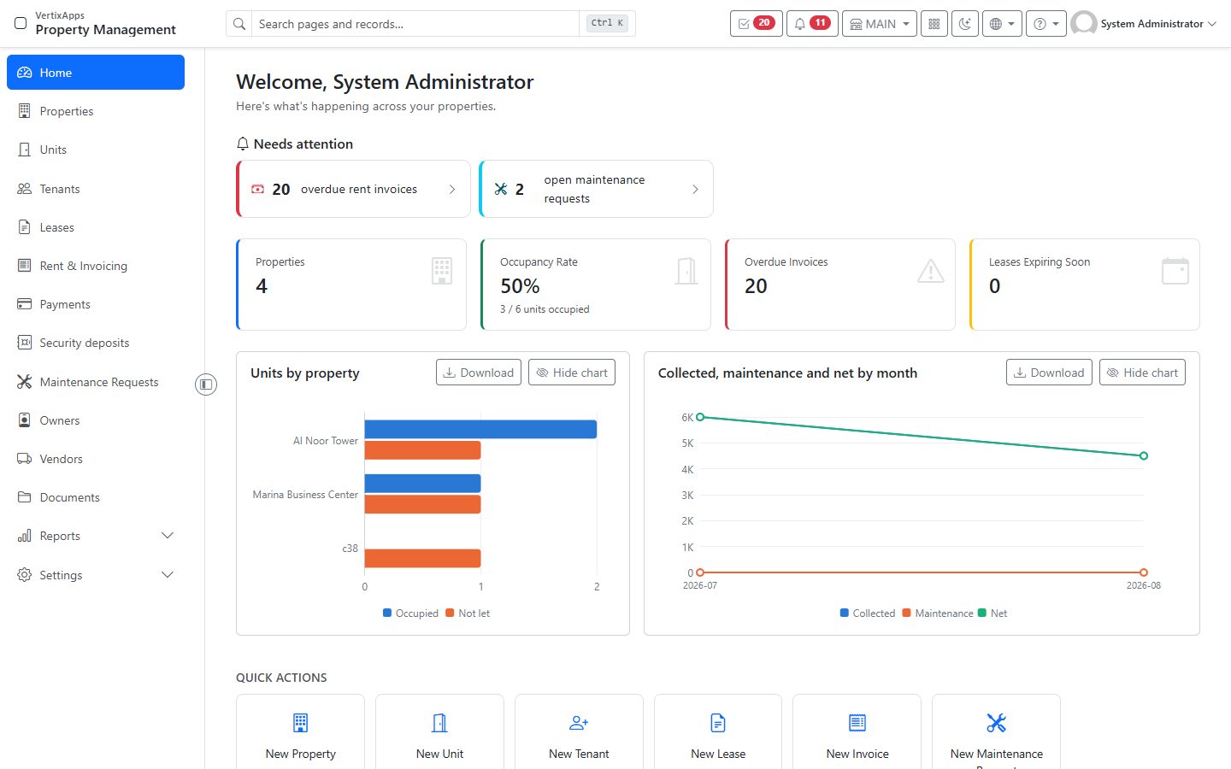
Task: Download the Units by property chart
Action: (x=479, y=373)
